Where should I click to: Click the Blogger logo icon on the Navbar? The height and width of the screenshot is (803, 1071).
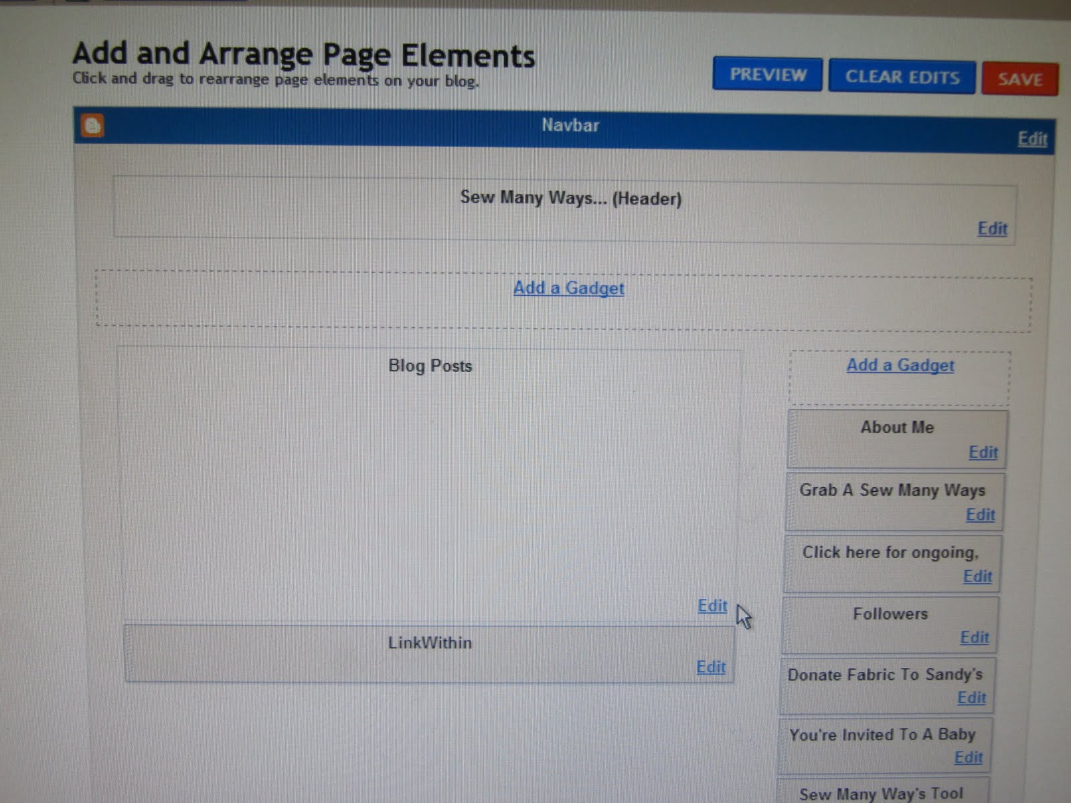92,126
